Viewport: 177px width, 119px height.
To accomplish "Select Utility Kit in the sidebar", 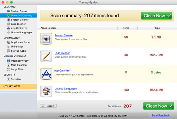I will coord(11,86).
